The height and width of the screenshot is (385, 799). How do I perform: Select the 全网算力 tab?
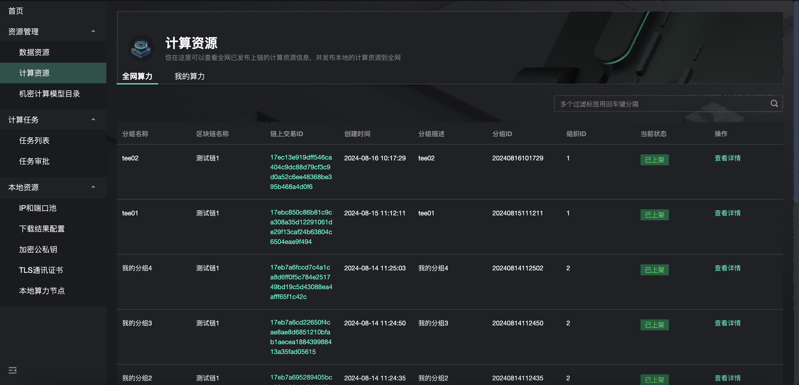tap(137, 76)
